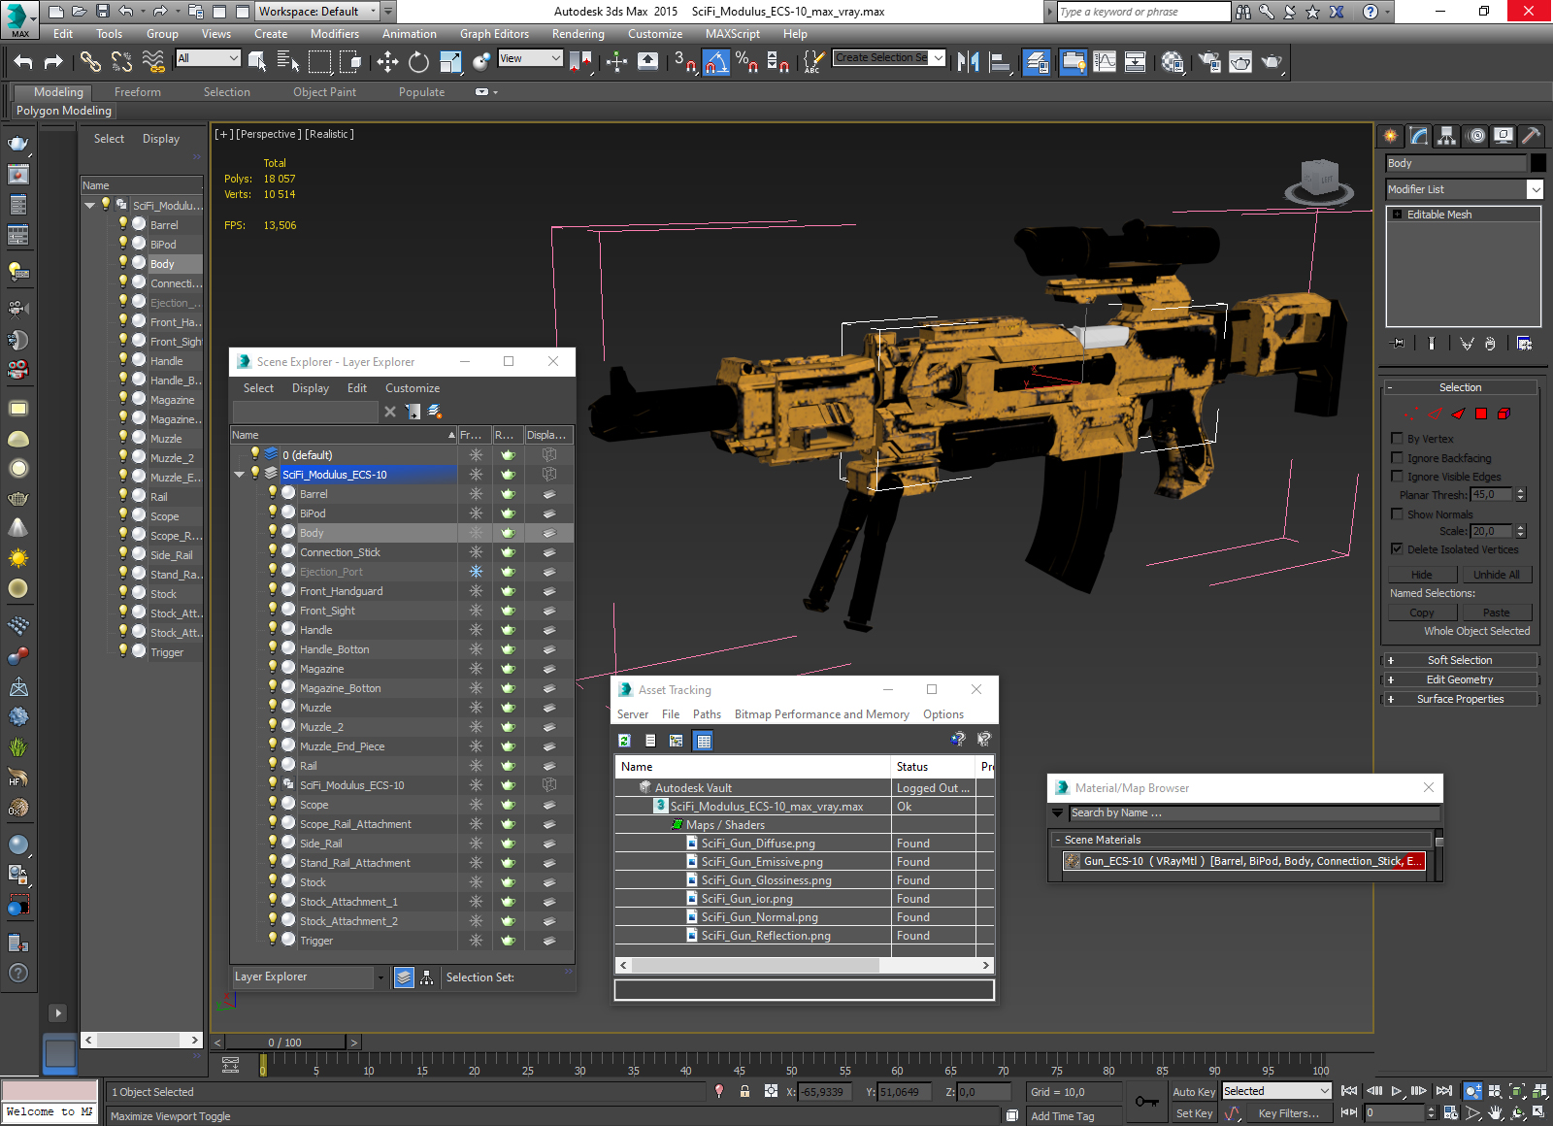The width and height of the screenshot is (1553, 1126).
Task: Click the time slider at 0 / 100
Action: coord(285,1043)
